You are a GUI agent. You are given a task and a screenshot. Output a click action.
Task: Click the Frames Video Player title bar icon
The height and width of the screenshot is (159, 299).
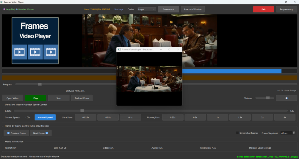click(2, 2)
